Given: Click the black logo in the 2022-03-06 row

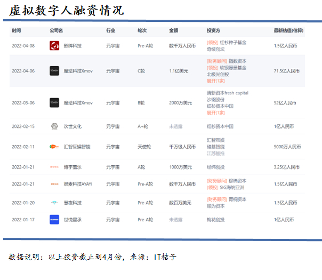Looking at the screenshot, I should 54,103.
